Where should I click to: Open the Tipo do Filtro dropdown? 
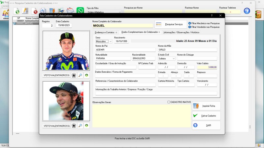click(x=119, y=12)
